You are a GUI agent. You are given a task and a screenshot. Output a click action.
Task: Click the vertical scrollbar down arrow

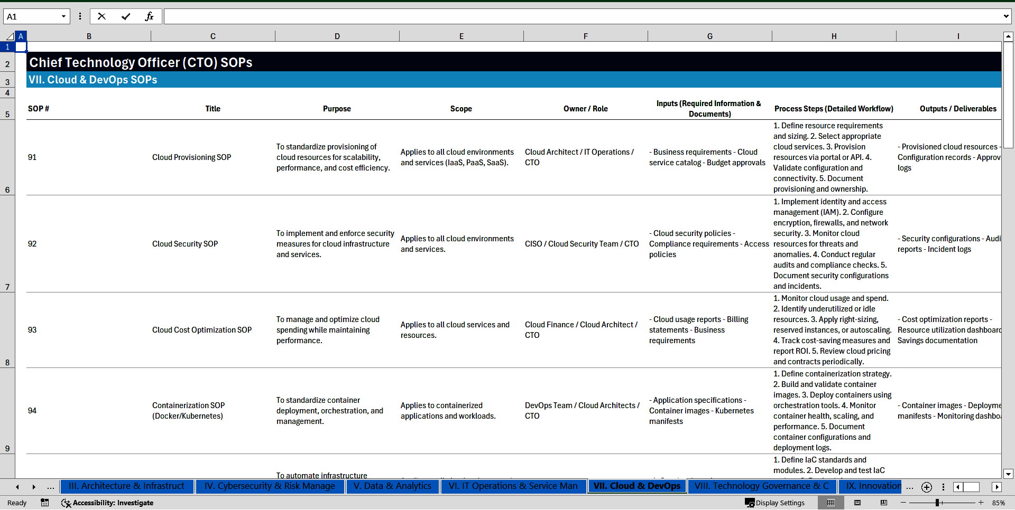(1008, 474)
